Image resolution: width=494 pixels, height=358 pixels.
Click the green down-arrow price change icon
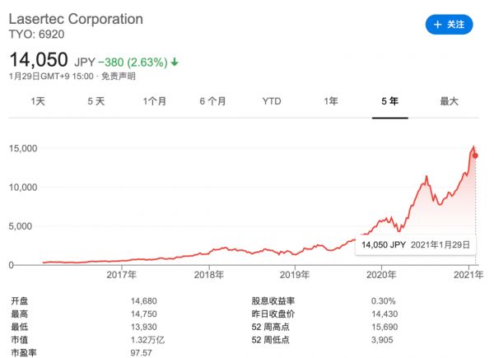coord(175,62)
